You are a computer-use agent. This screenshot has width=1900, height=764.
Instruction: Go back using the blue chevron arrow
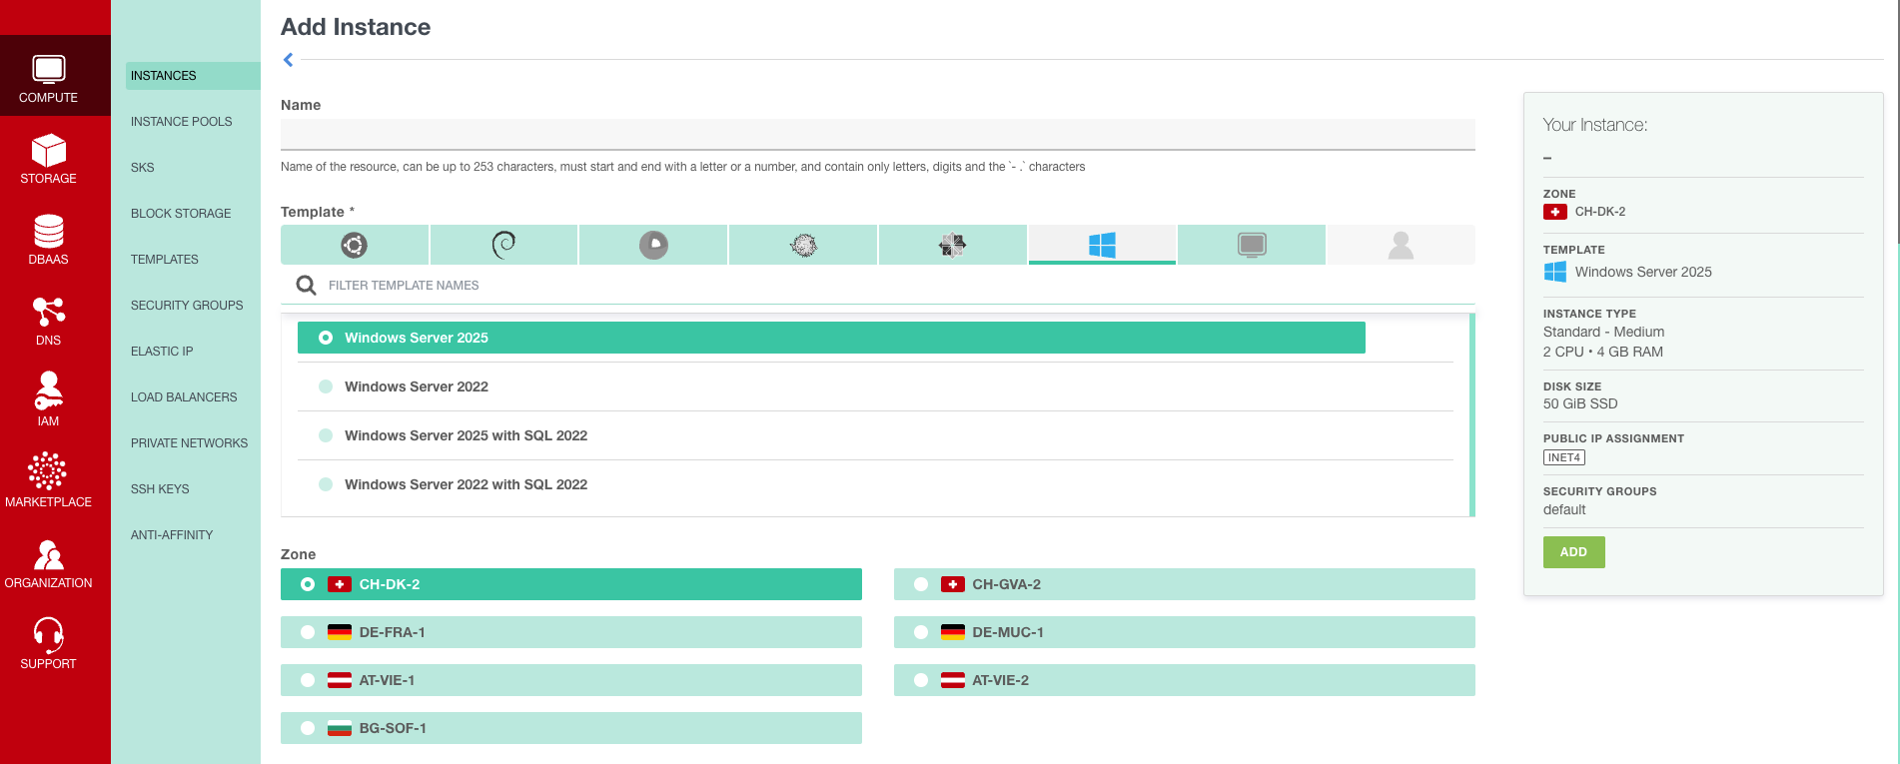[288, 60]
